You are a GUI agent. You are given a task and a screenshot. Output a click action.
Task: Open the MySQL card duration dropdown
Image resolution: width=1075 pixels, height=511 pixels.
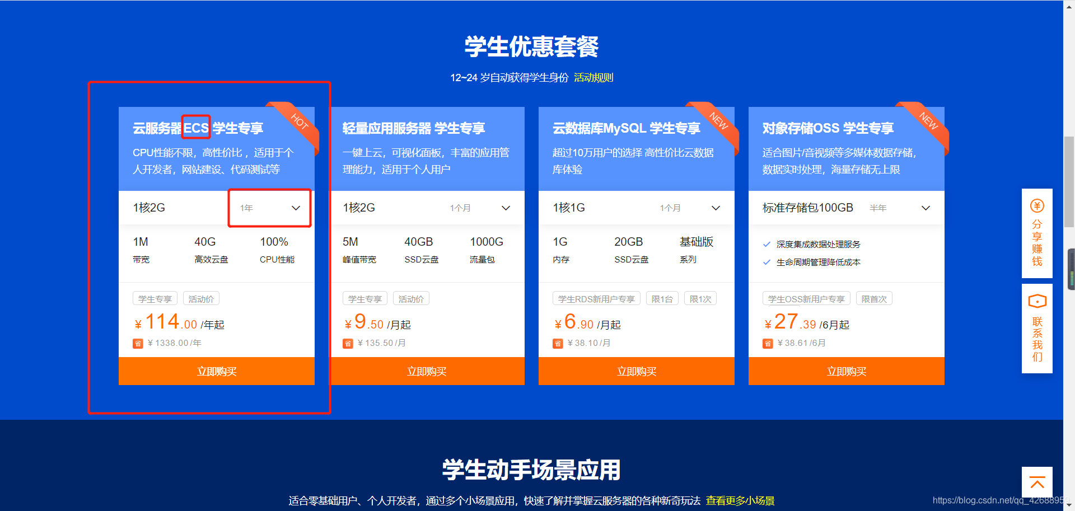click(x=715, y=208)
